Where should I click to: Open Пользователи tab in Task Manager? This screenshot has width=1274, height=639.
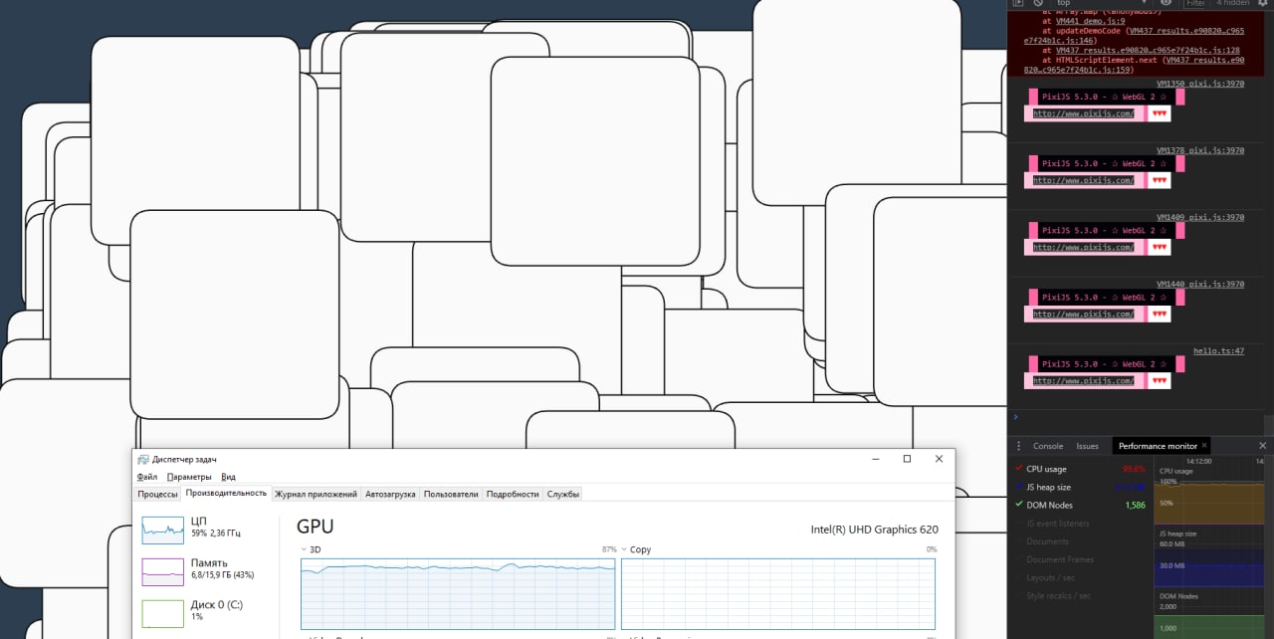coord(451,494)
